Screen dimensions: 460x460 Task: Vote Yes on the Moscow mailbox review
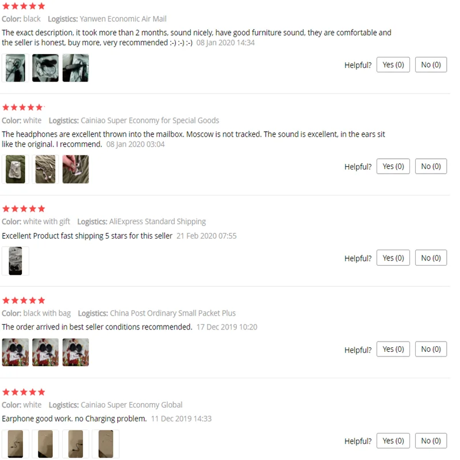pos(393,166)
